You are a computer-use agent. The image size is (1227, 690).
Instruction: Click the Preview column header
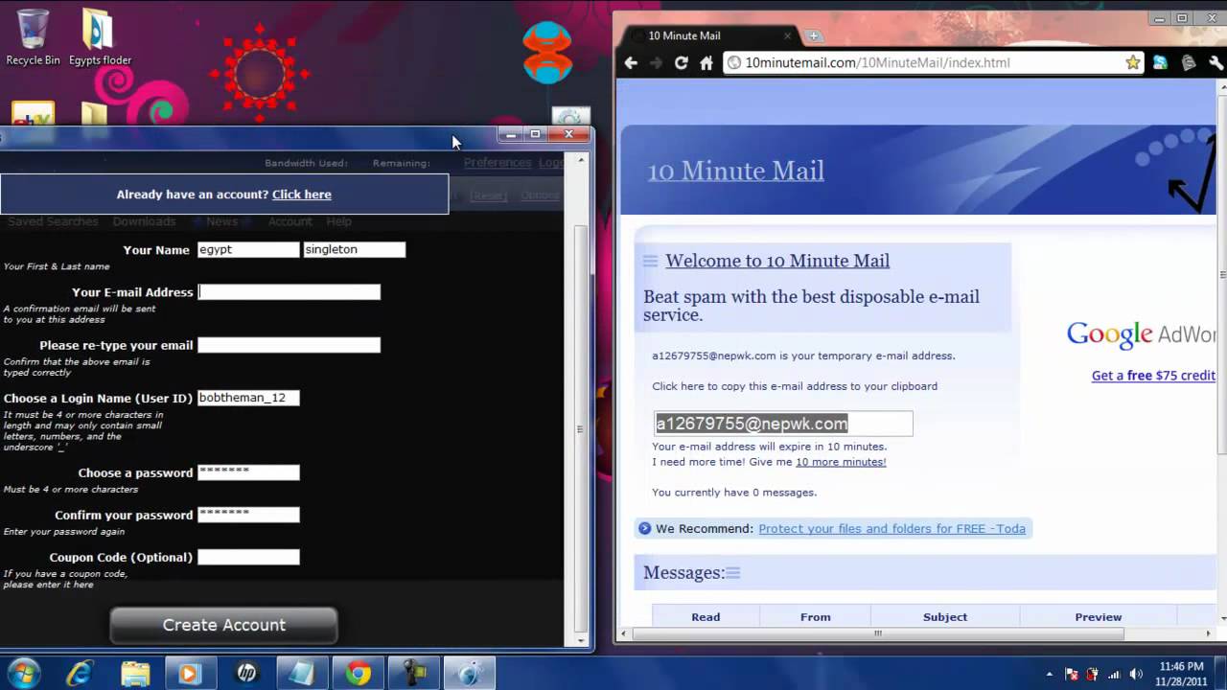1099,617
